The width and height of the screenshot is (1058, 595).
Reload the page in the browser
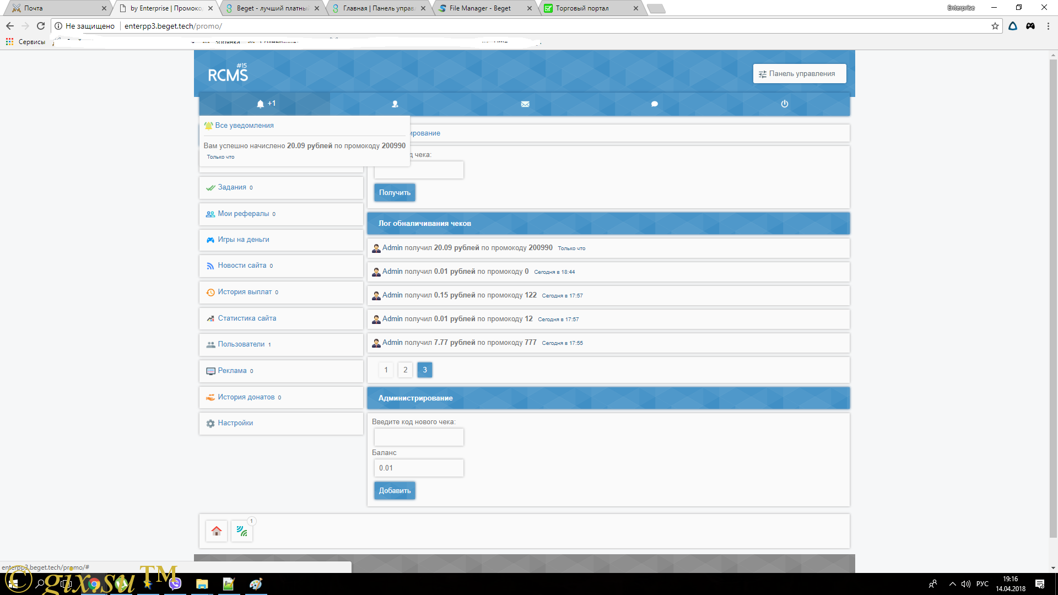click(41, 26)
